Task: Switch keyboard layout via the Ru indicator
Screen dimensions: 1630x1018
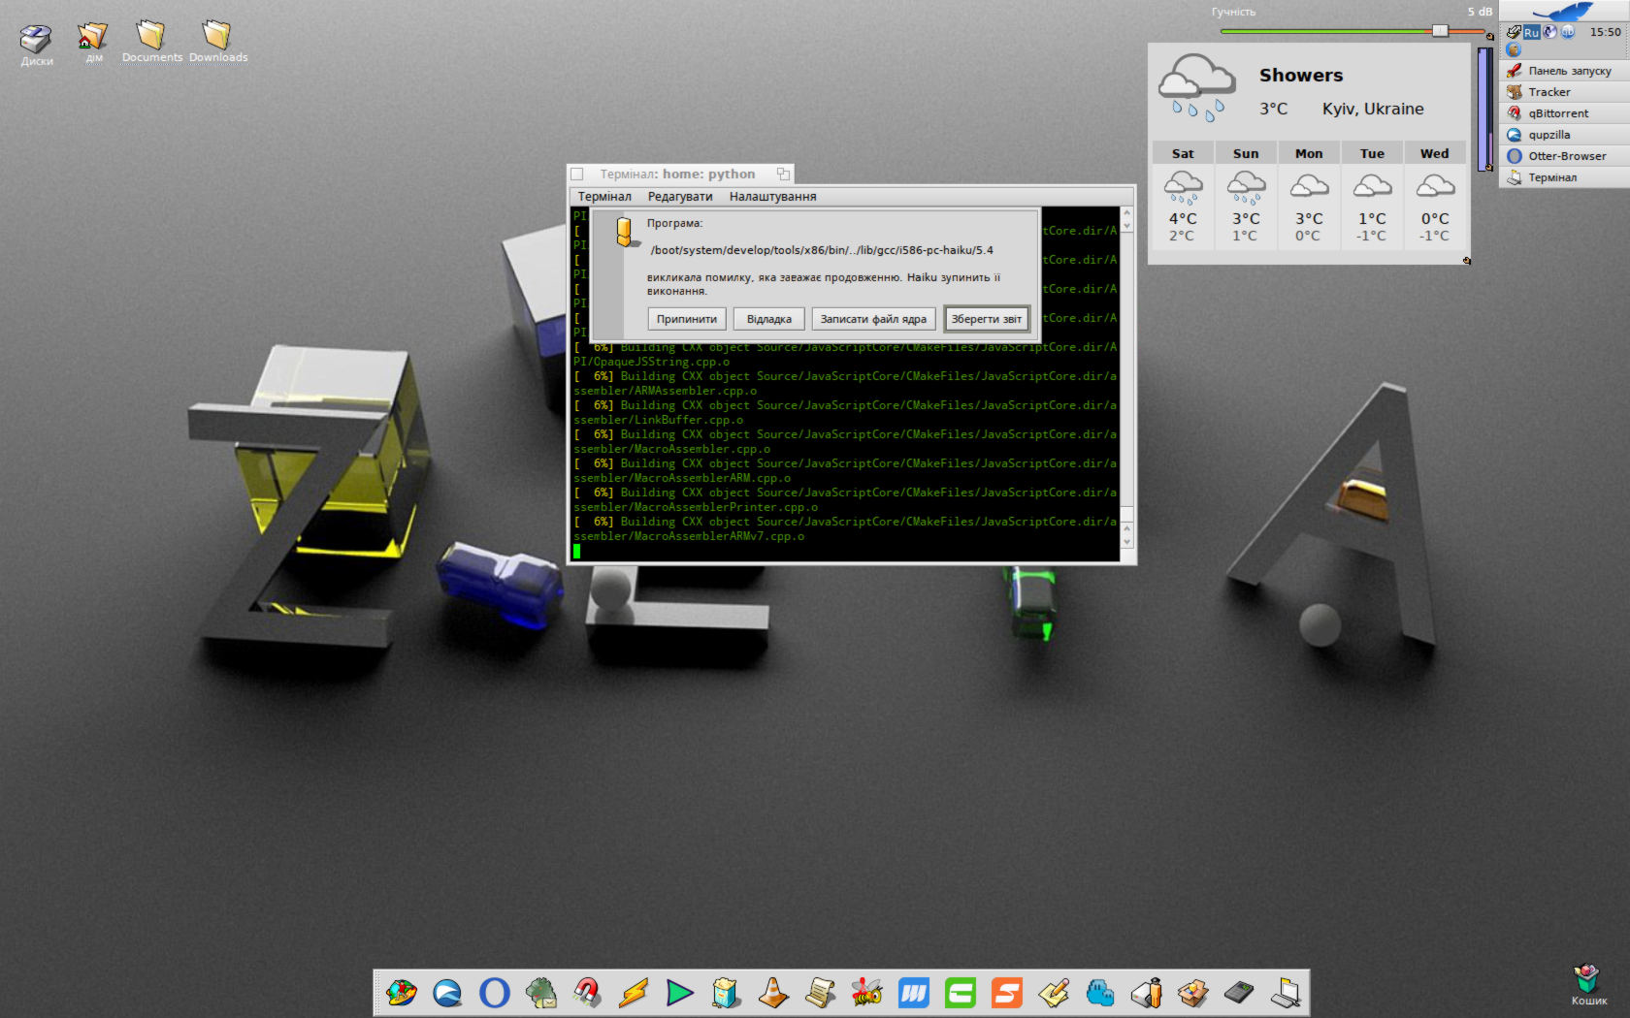Action: 1531,31
